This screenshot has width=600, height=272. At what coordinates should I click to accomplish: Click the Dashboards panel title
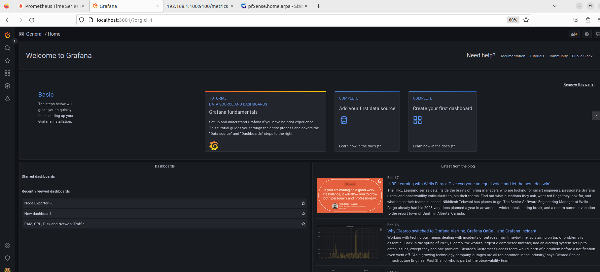click(x=165, y=166)
